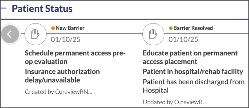249x108 pixels.
Task: Expand truncated Created by O,neviewRN text
Action: coord(59,92)
